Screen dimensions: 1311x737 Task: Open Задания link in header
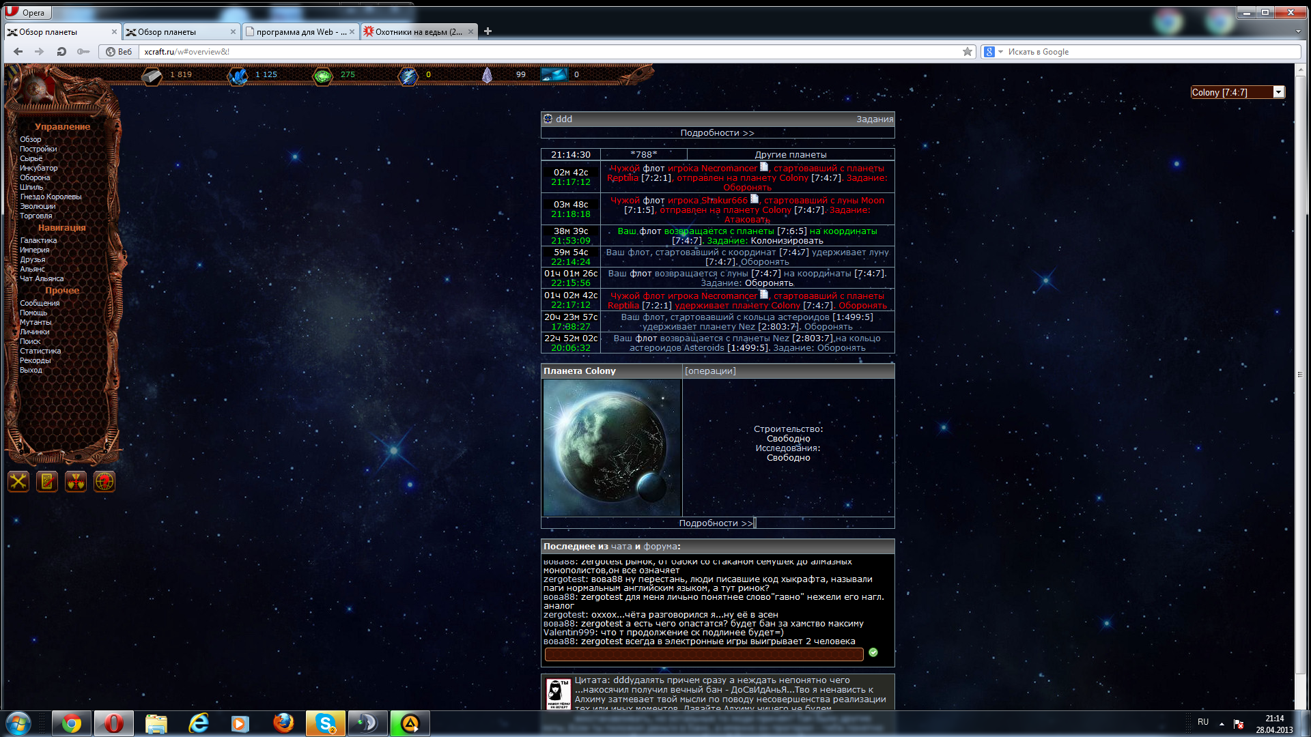[875, 119]
